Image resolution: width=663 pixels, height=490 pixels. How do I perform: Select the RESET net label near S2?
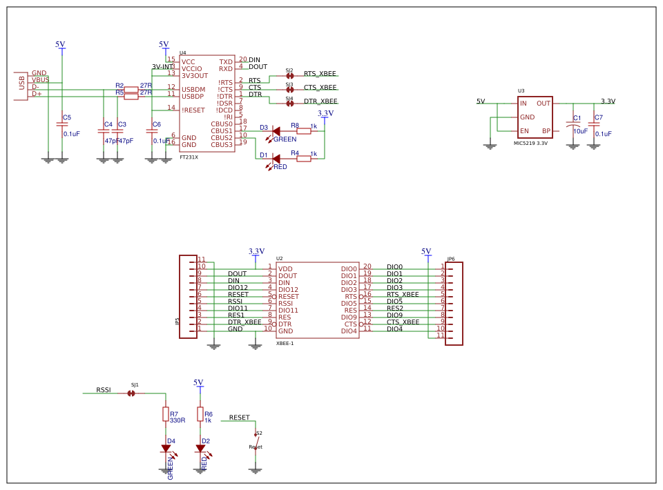[240, 418]
